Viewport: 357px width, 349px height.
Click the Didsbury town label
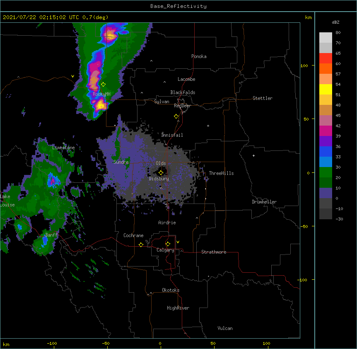click(159, 179)
